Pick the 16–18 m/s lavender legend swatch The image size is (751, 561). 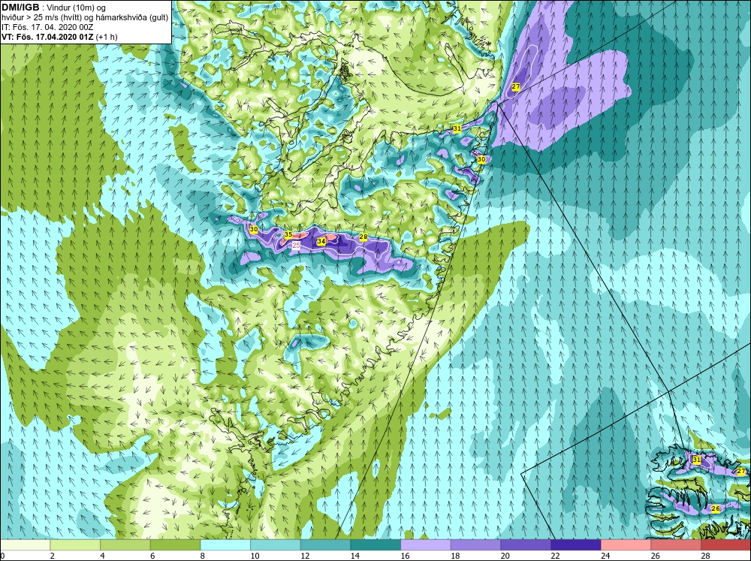(x=425, y=545)
